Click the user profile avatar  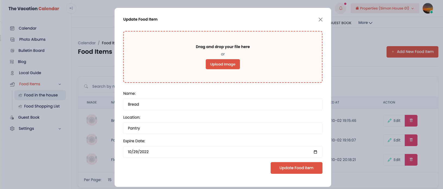pos(428,8)
